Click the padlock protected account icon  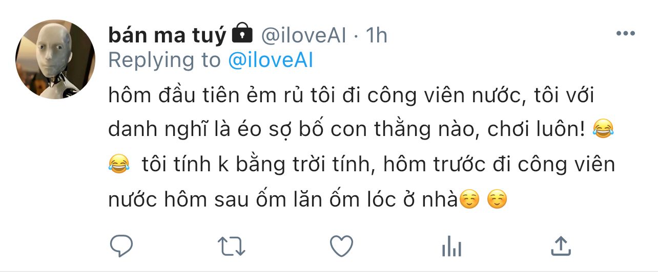coord(242,34)
